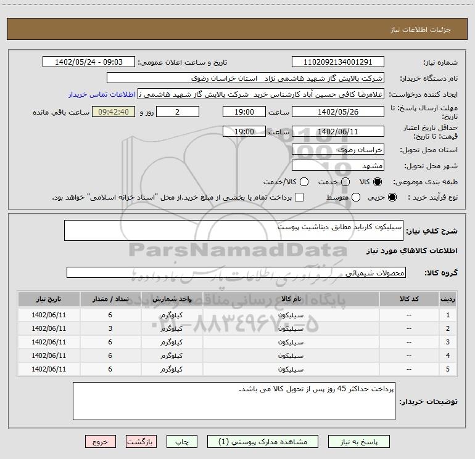Click the remaining time field 09:42:40
This screenshot has height=459, width=475.
114,112
